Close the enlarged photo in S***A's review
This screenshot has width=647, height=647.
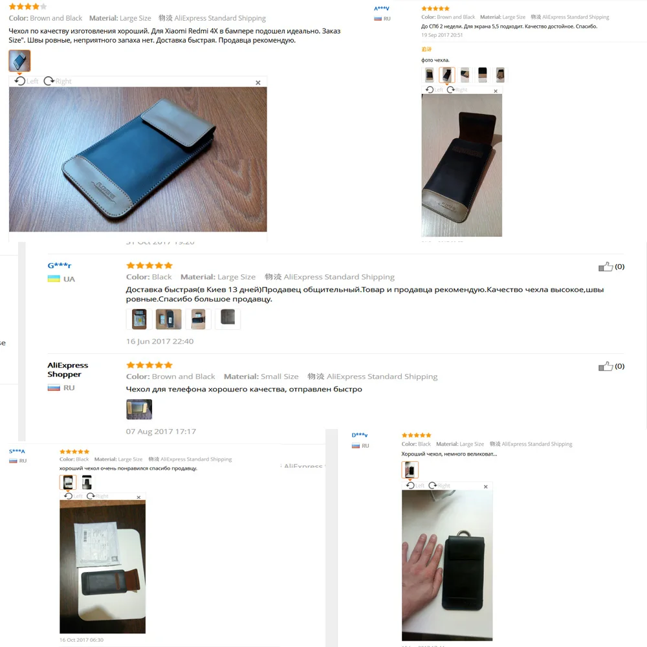[x=138, y=497]
